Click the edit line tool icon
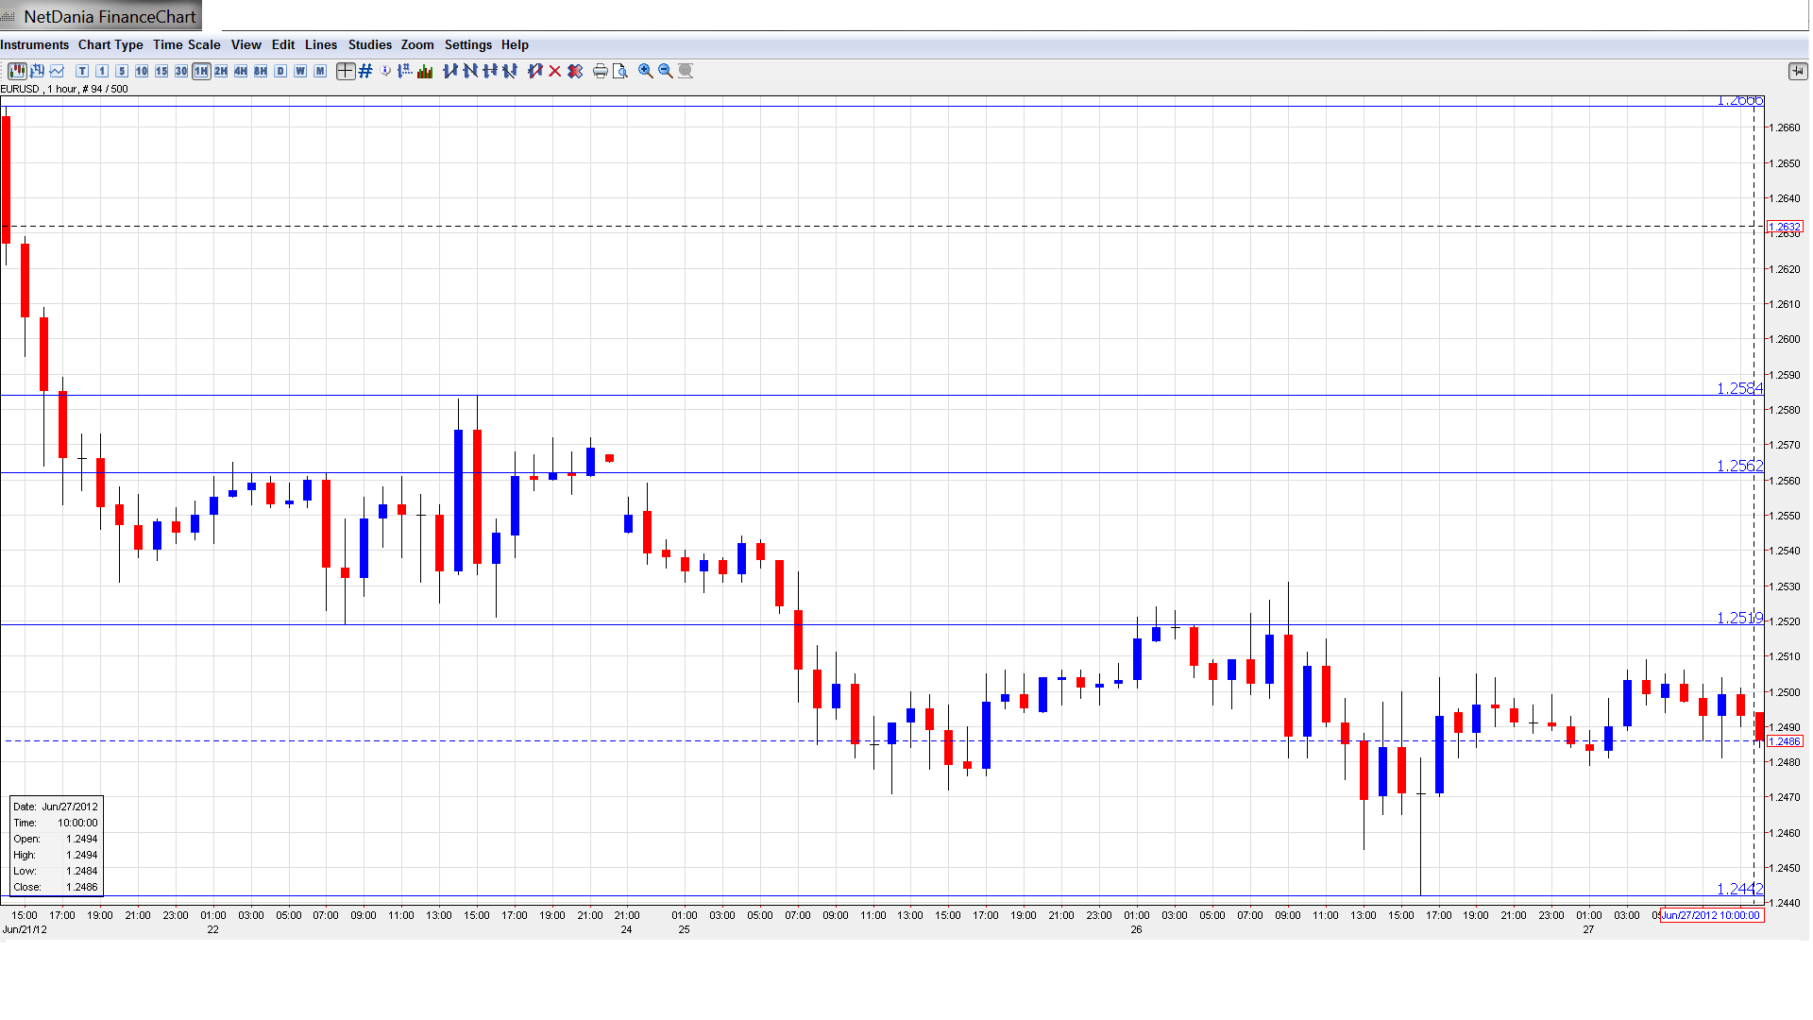1813x1020 pixels. [x=535, y=71]
